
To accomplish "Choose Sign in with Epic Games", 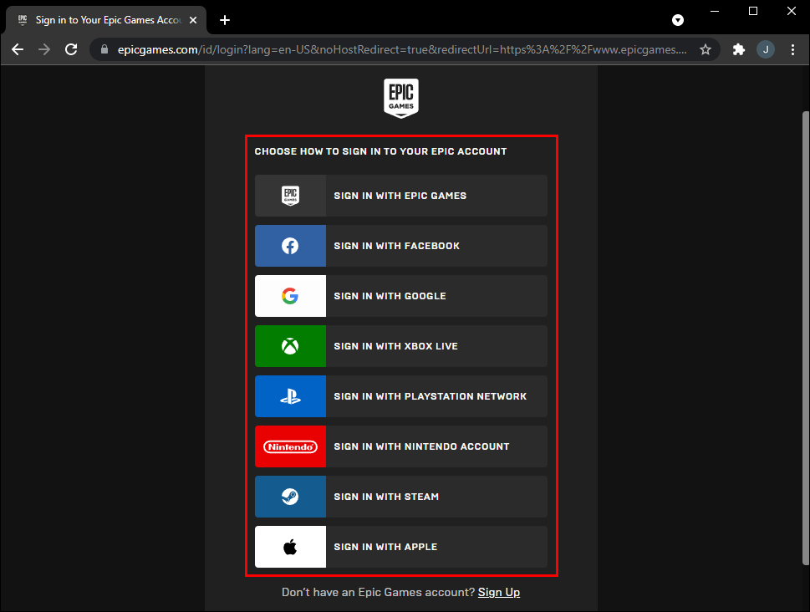I will (401, 196).
